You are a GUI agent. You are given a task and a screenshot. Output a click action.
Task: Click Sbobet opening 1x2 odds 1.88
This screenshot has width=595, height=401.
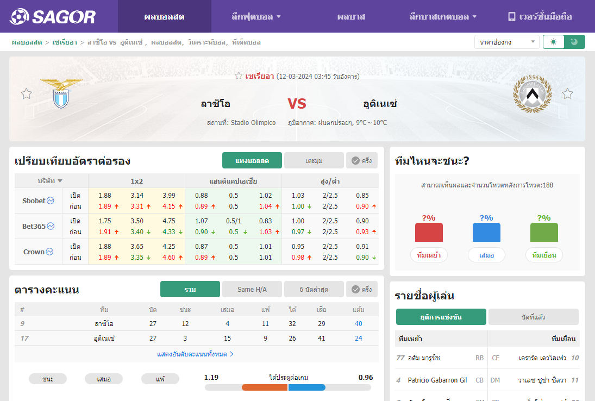point(105,196)
